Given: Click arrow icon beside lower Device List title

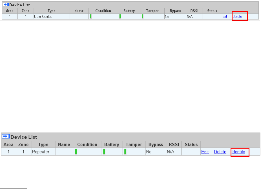Looking at the screenshot, I should (x=6, y=136).
